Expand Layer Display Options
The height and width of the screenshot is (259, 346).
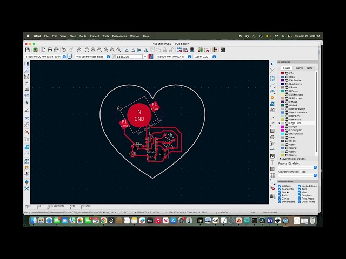point(293,159)
